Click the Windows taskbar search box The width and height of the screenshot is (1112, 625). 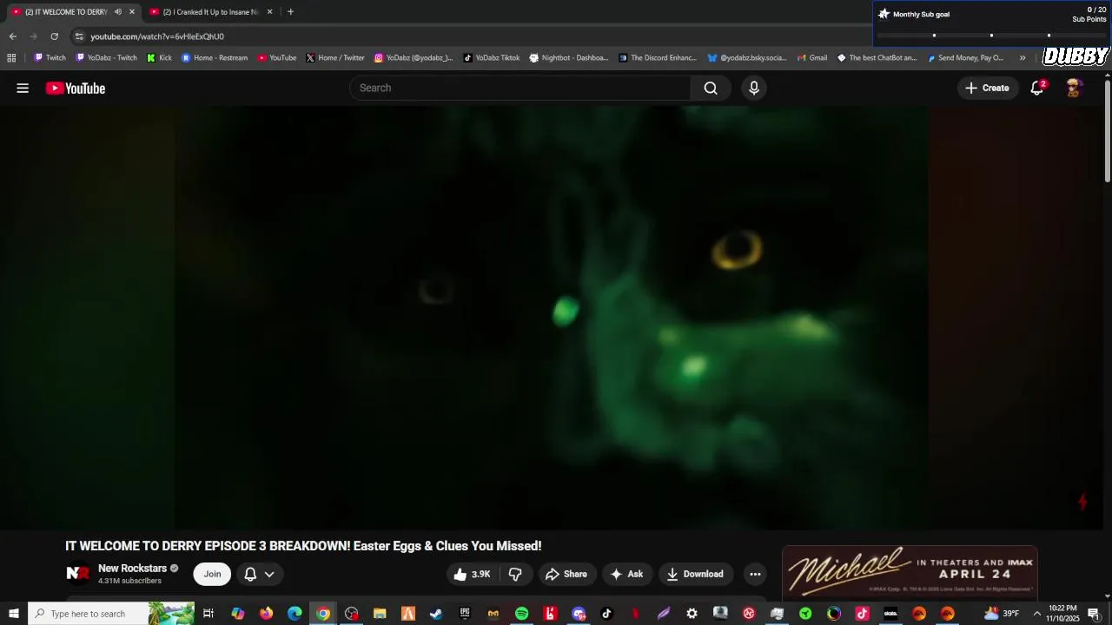111,614
